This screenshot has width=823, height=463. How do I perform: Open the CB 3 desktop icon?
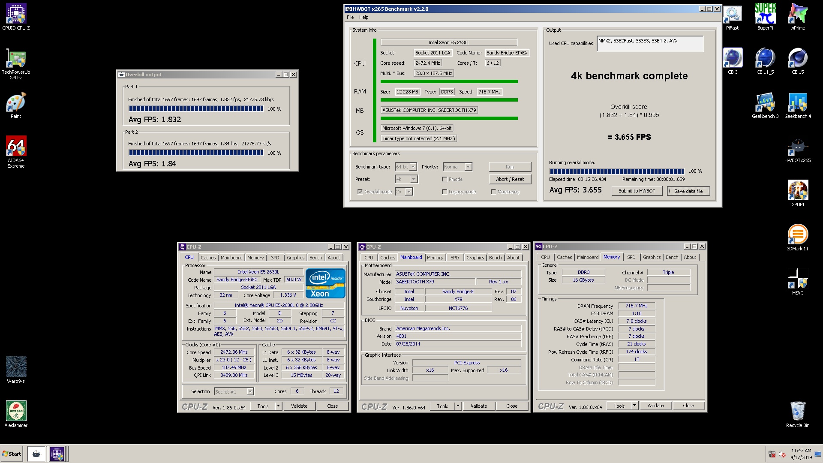733,61
